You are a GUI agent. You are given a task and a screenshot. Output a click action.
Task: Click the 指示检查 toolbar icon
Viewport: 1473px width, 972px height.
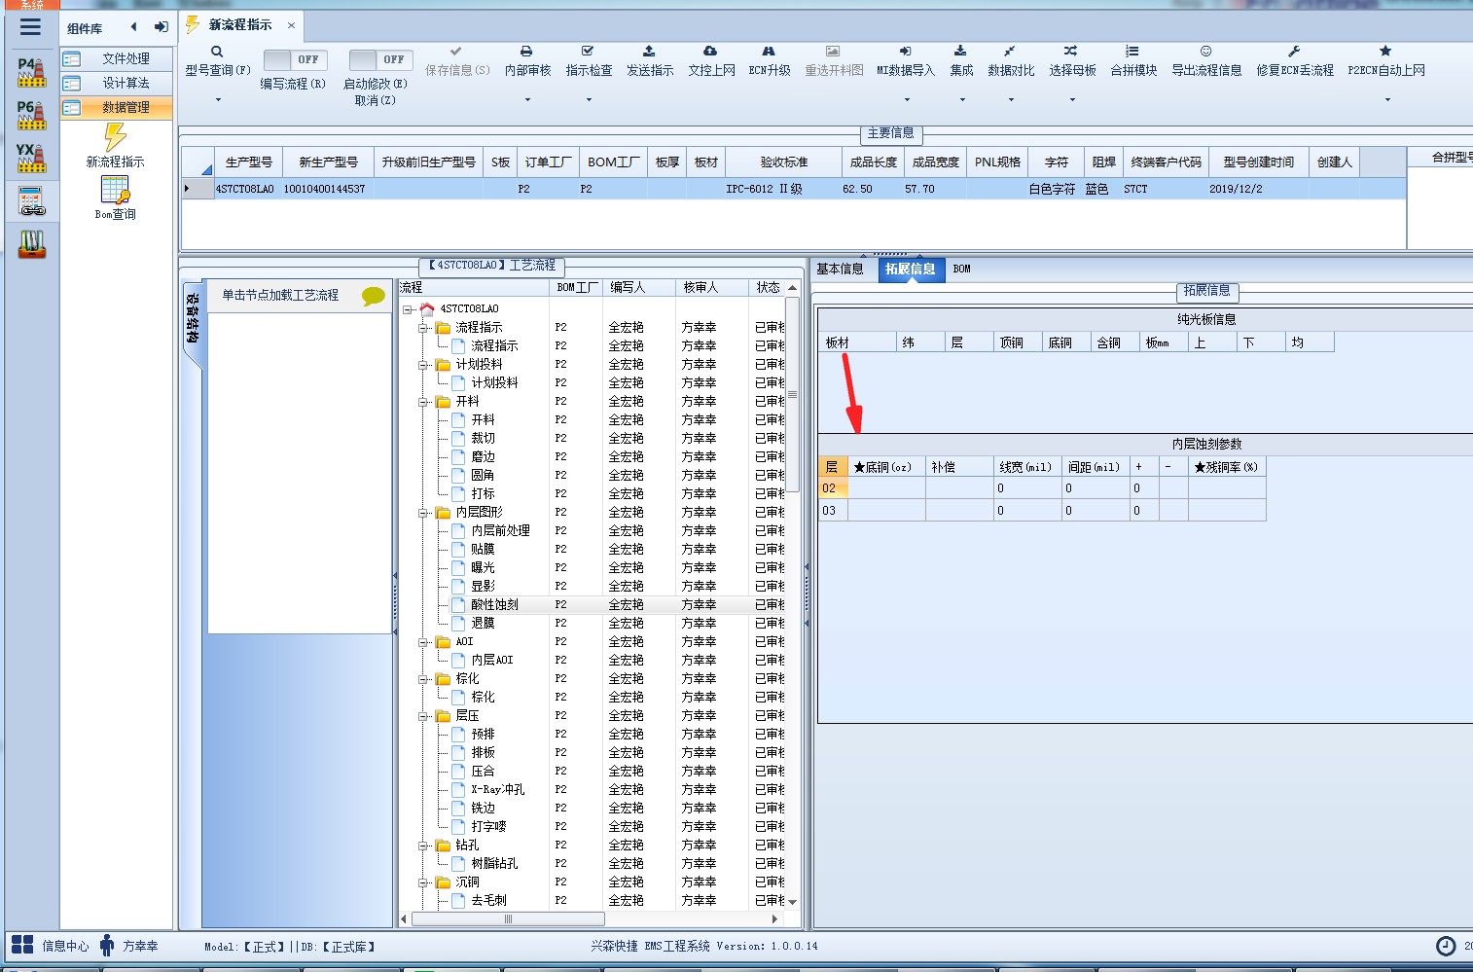click(x=588, y=51)
